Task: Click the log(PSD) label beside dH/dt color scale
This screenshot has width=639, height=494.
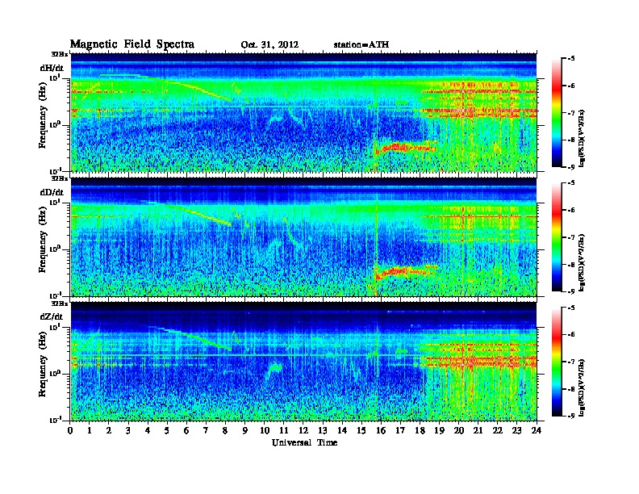Action: pos(582,138)
